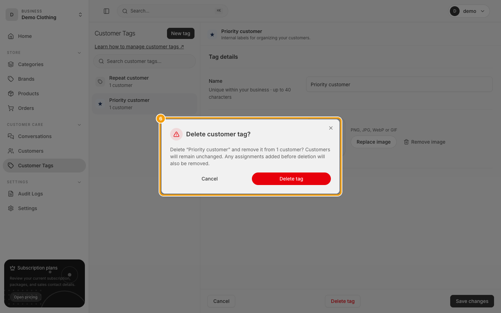This screenshot has width=501, height=313.
Task: Close the delete dialog with X
Action: [x=331, y=128]
